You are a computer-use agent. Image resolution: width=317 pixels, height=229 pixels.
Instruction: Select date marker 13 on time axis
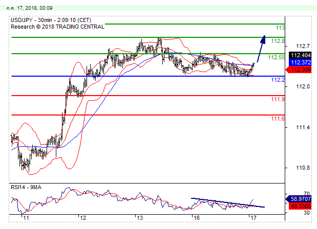click(139, 218)
